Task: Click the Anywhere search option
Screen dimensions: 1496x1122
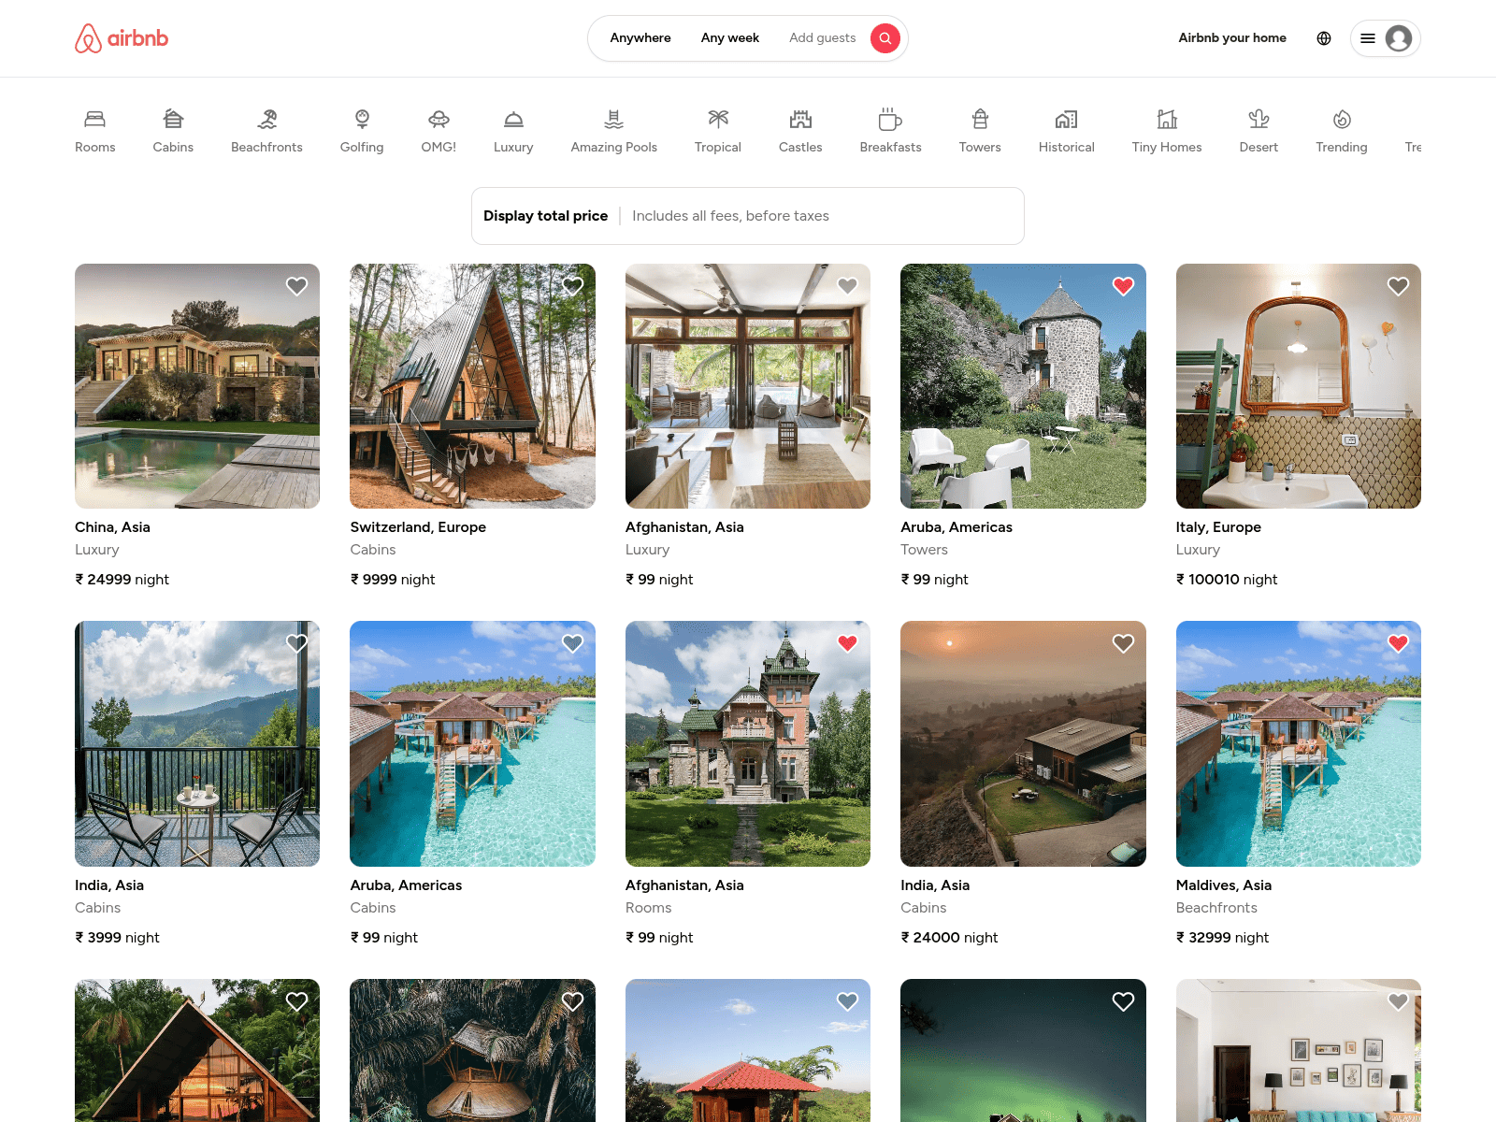Action: (x=640, y=38)
